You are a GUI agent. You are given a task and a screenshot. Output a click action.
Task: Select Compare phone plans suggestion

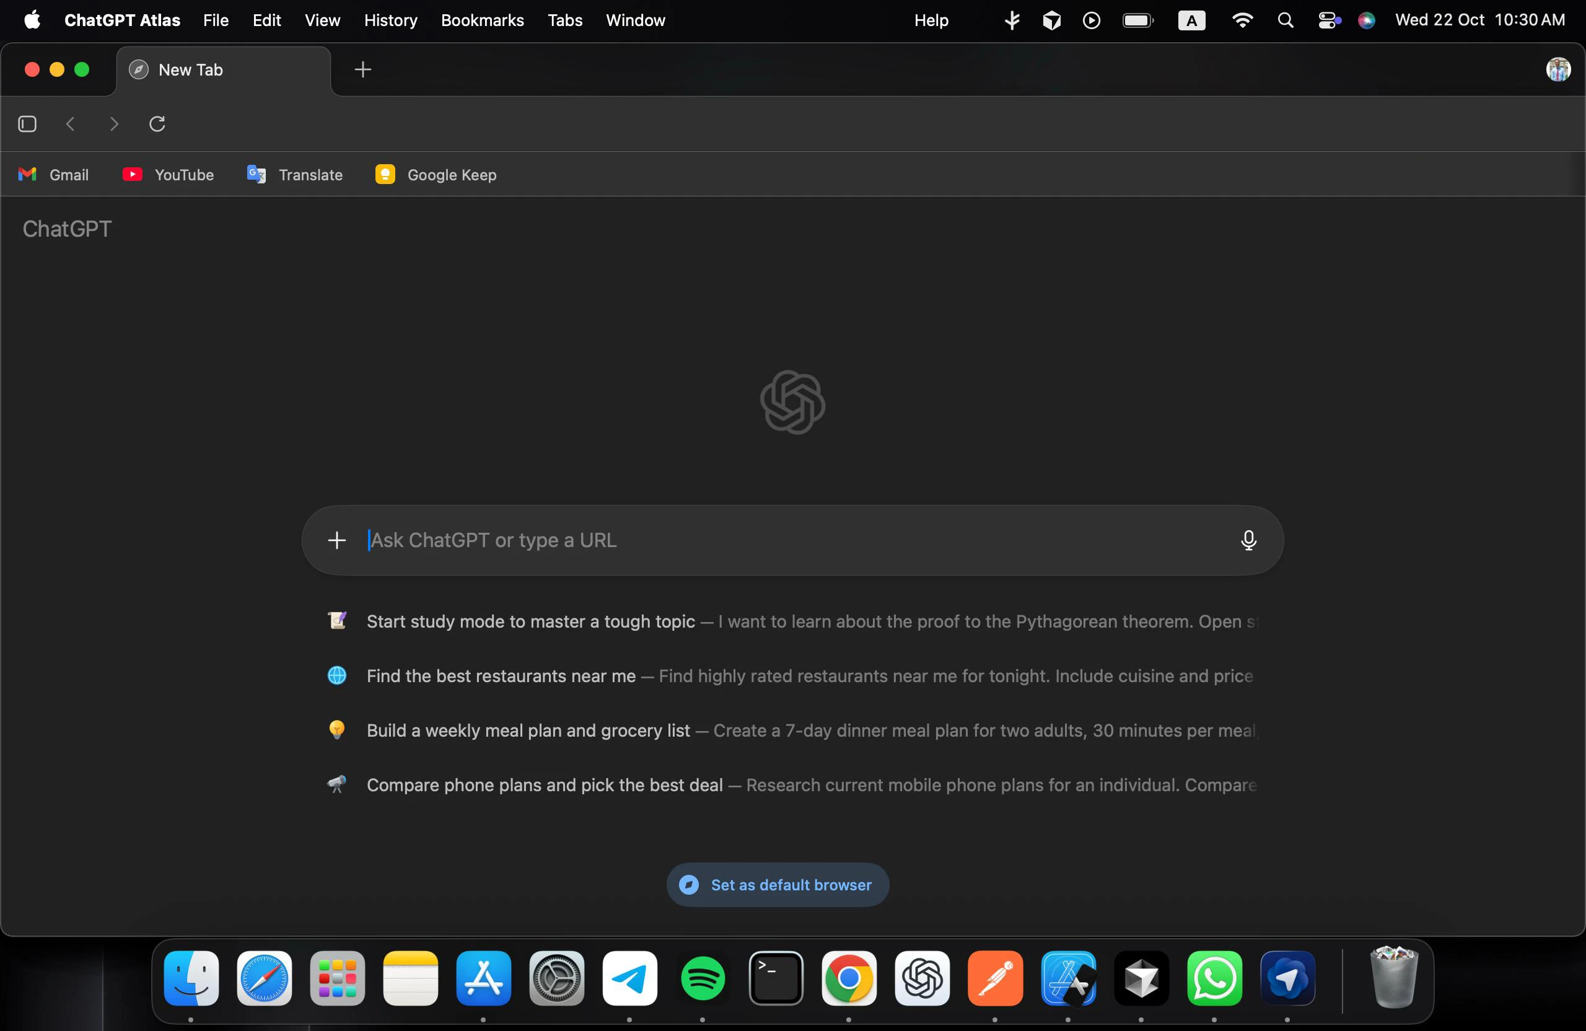545,785
